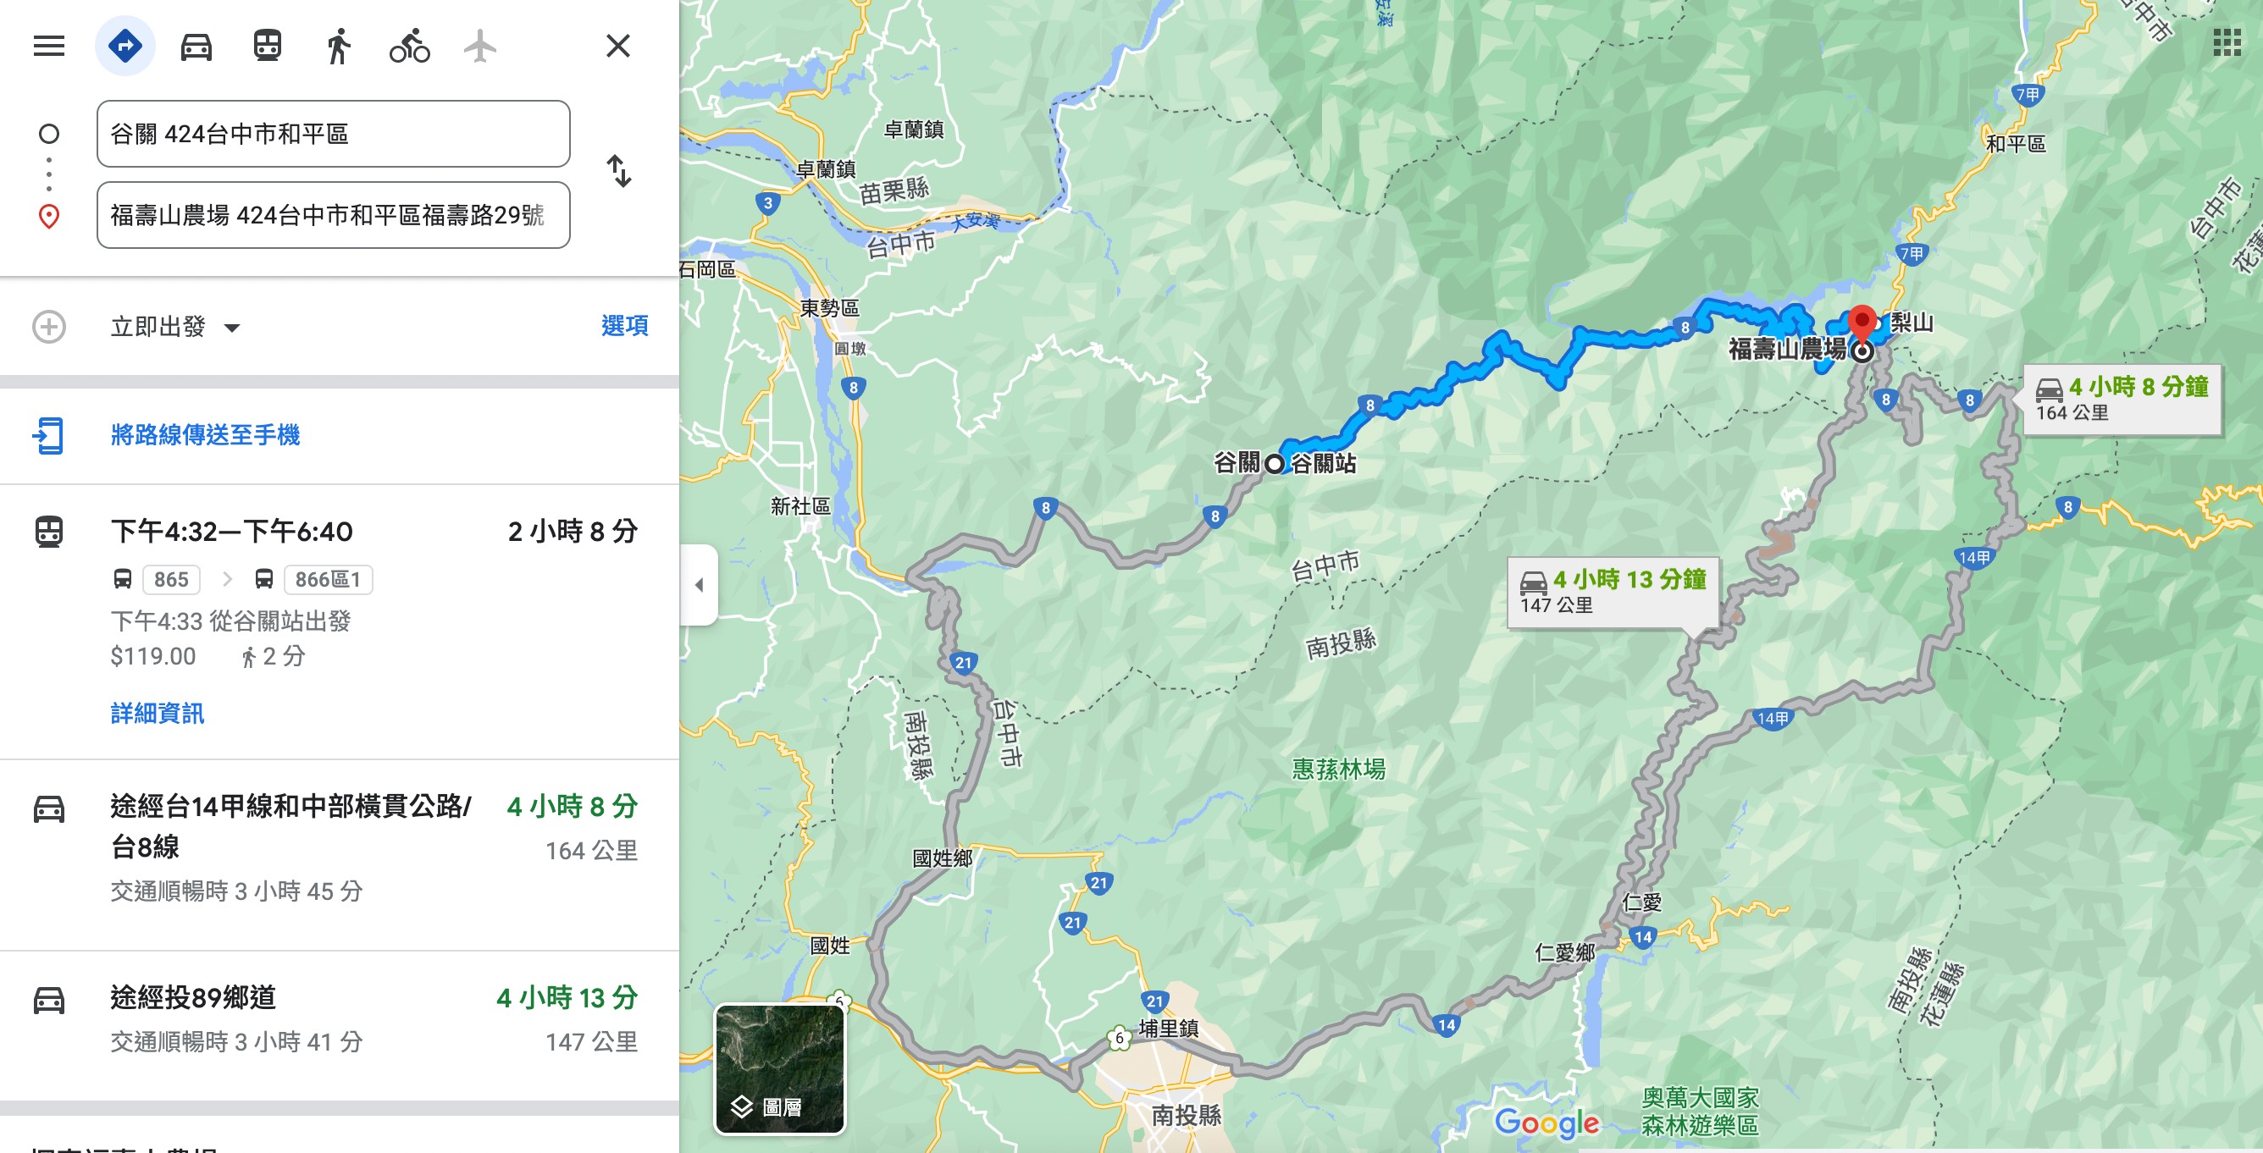
Task: Close directions with X button
Action: point(618,46)
